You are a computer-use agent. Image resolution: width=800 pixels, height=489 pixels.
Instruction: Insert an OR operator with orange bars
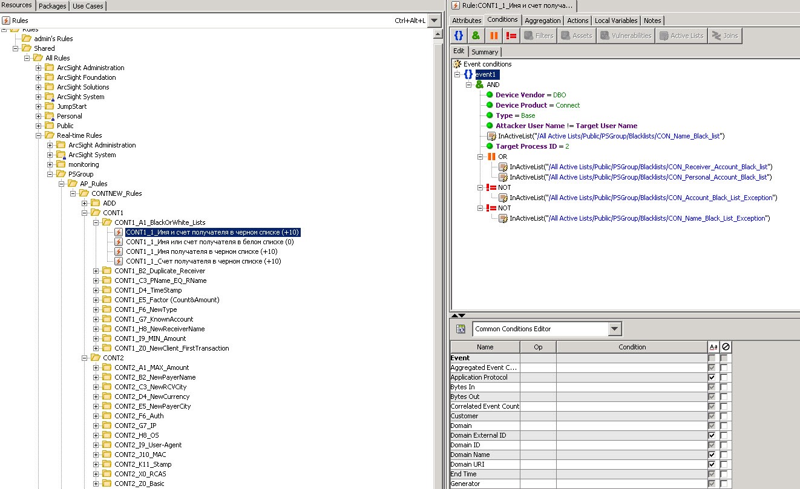pos(493,36)
